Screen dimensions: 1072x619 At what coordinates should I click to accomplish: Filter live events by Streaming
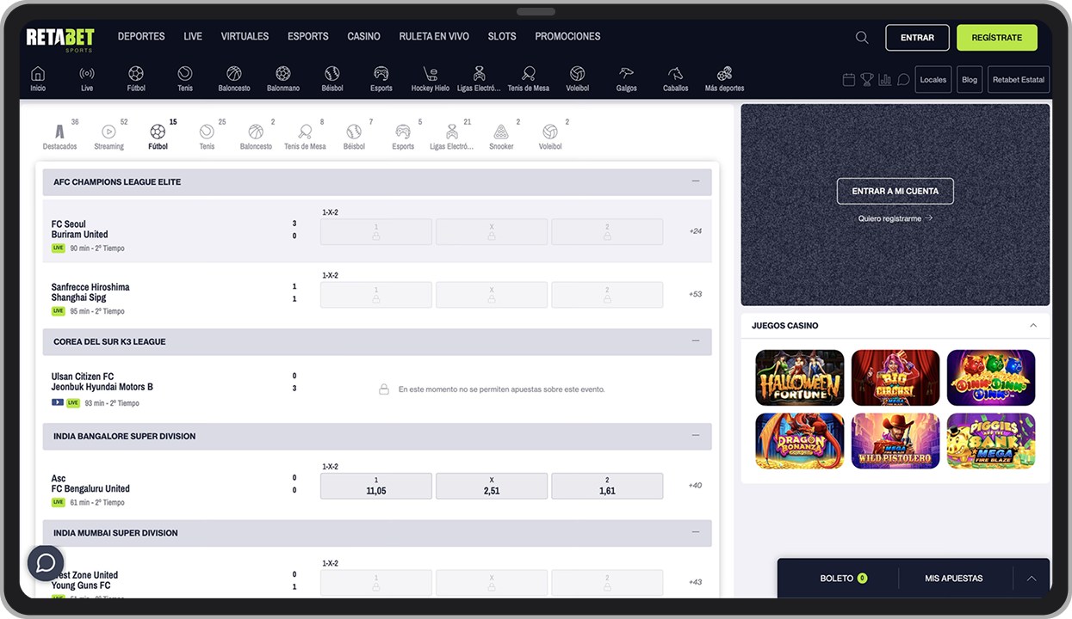click(x=109, y=136)
